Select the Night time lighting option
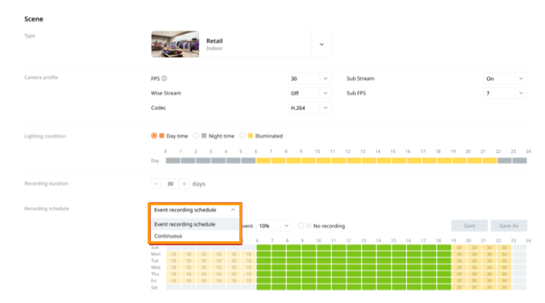 coord(196,136)
